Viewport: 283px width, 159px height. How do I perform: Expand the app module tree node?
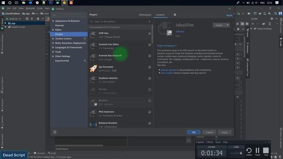point(5,23)
